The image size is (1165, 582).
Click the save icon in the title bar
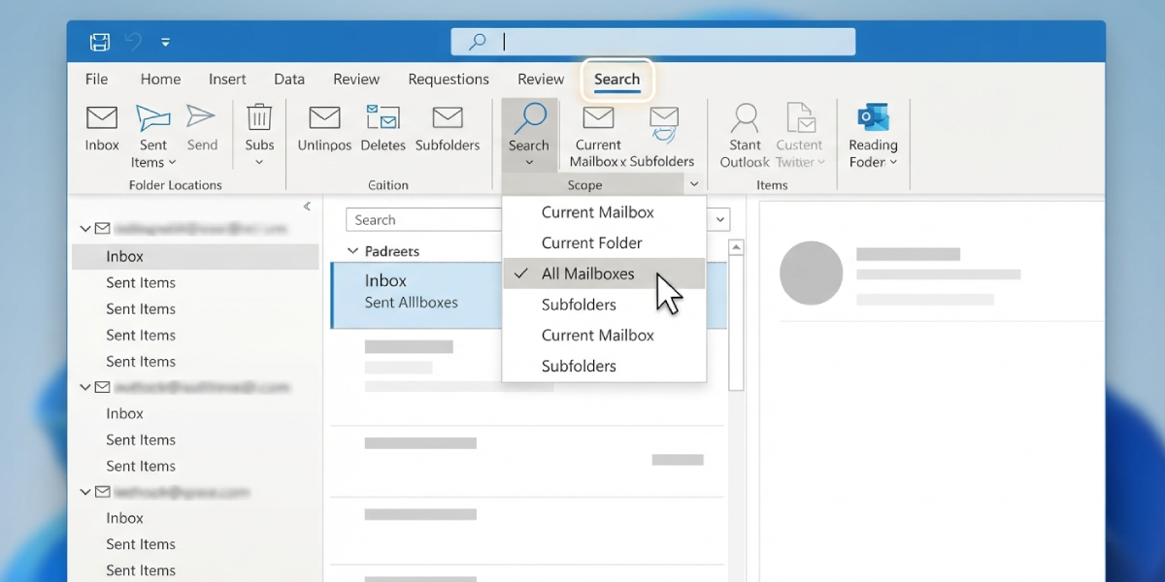click(x=100, y=42)
